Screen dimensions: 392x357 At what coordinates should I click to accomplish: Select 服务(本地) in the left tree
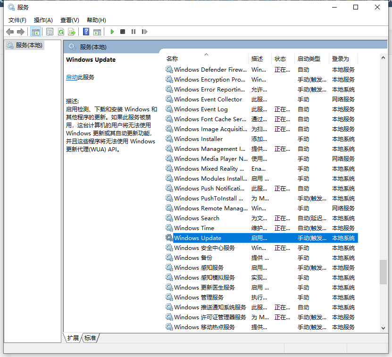click(x=25, y=45)
